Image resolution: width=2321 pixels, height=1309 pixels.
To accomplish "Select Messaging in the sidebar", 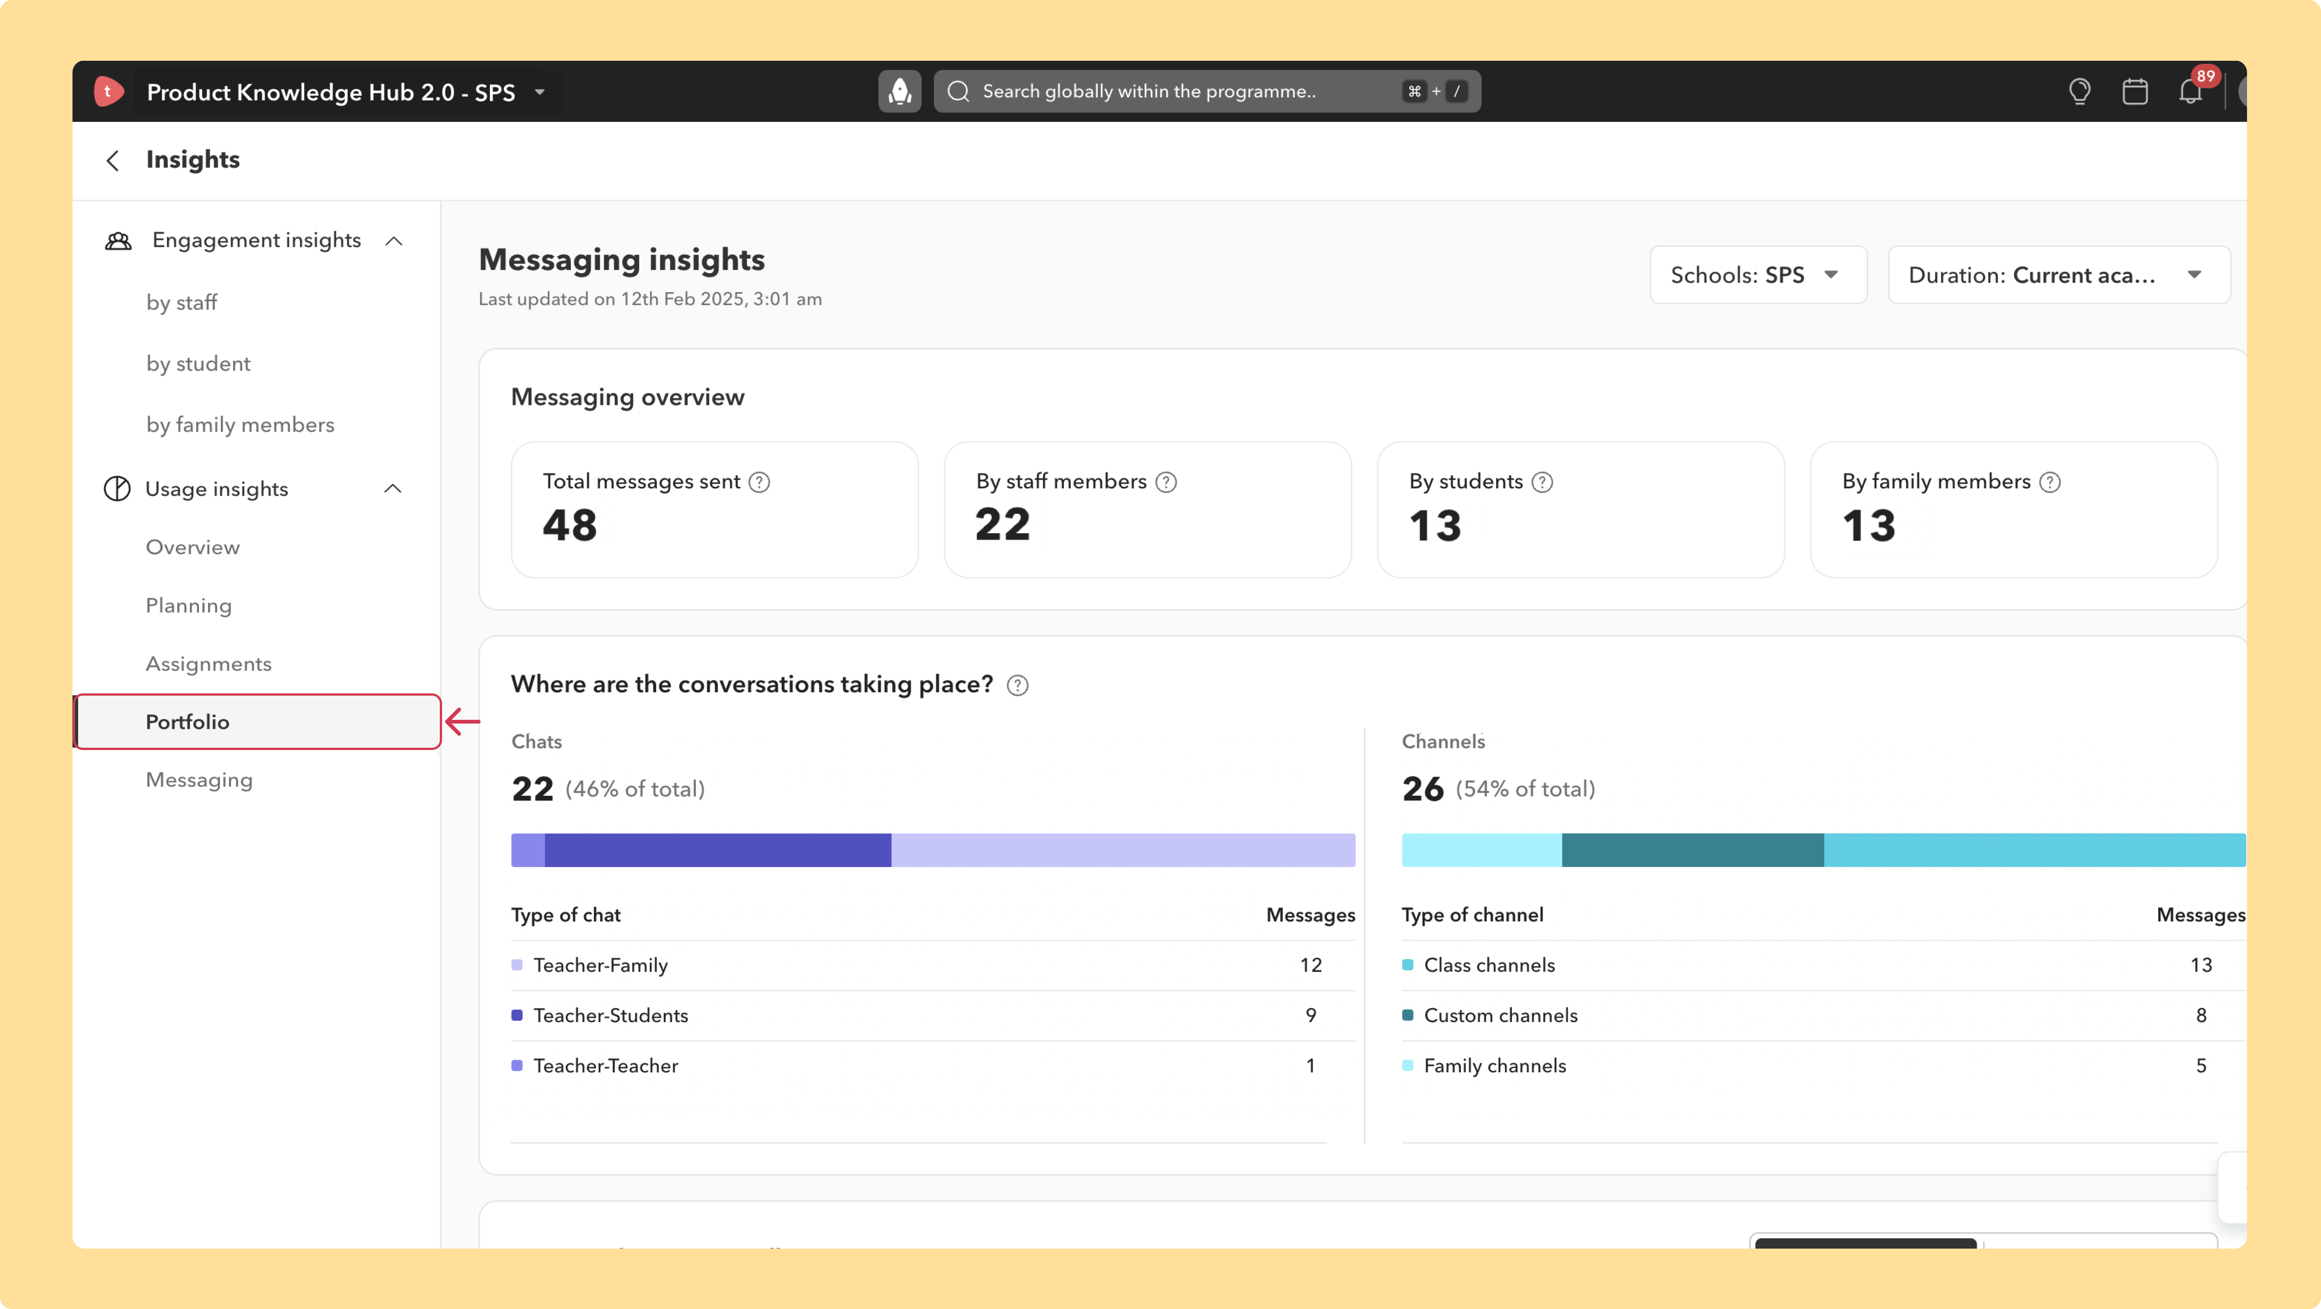I will point(199,780).
